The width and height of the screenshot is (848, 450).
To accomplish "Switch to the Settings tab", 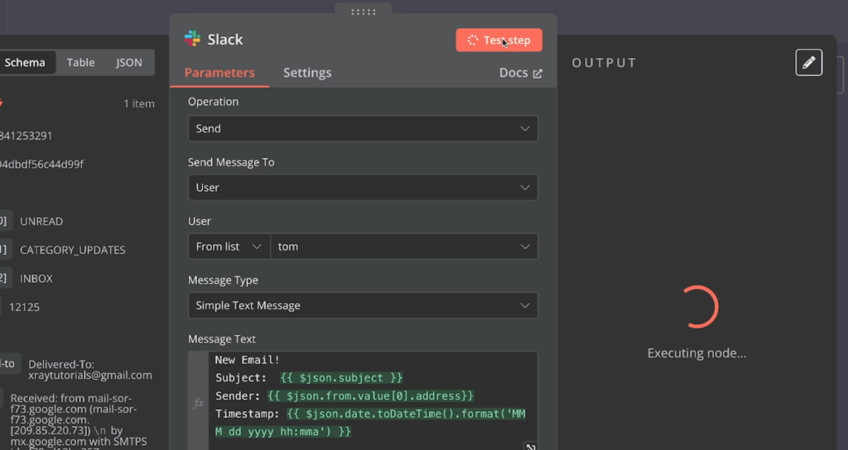I will (x=307, y=73).
